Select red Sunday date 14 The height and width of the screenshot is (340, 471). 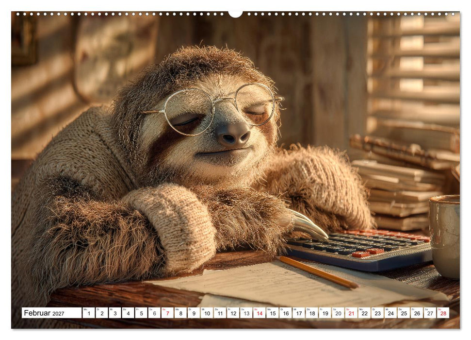259,313
